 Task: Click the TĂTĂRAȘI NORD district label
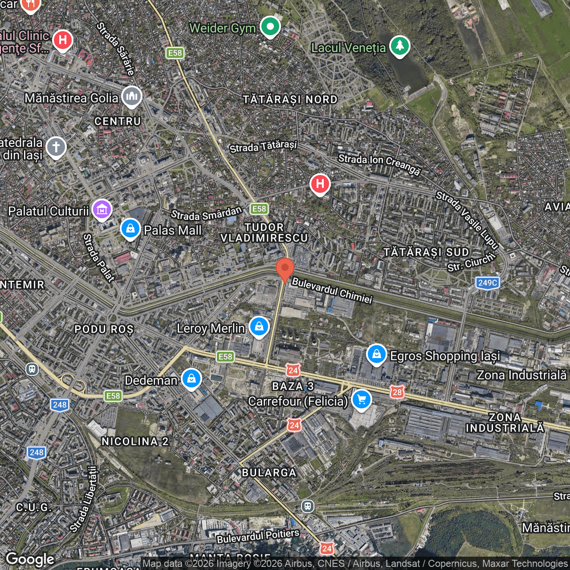290,99
